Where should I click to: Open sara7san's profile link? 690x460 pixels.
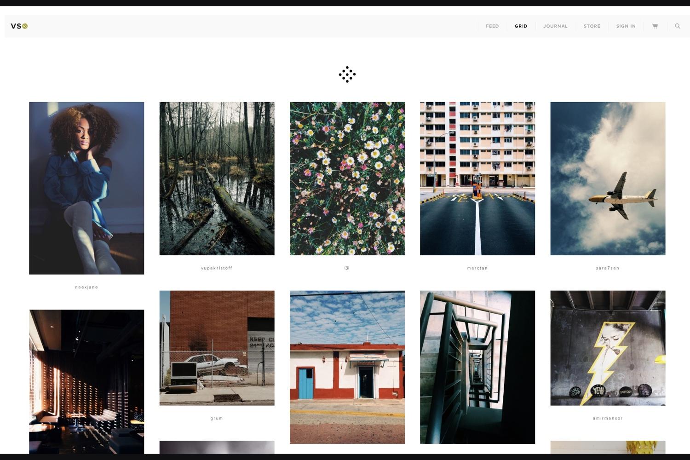pyautogui.click(x=608, y=268)
